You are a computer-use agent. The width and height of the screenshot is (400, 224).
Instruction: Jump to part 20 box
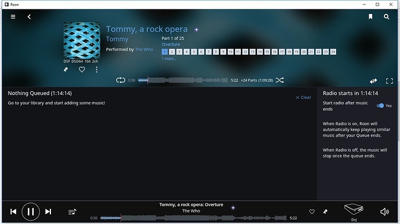click(x=304, y=52)
